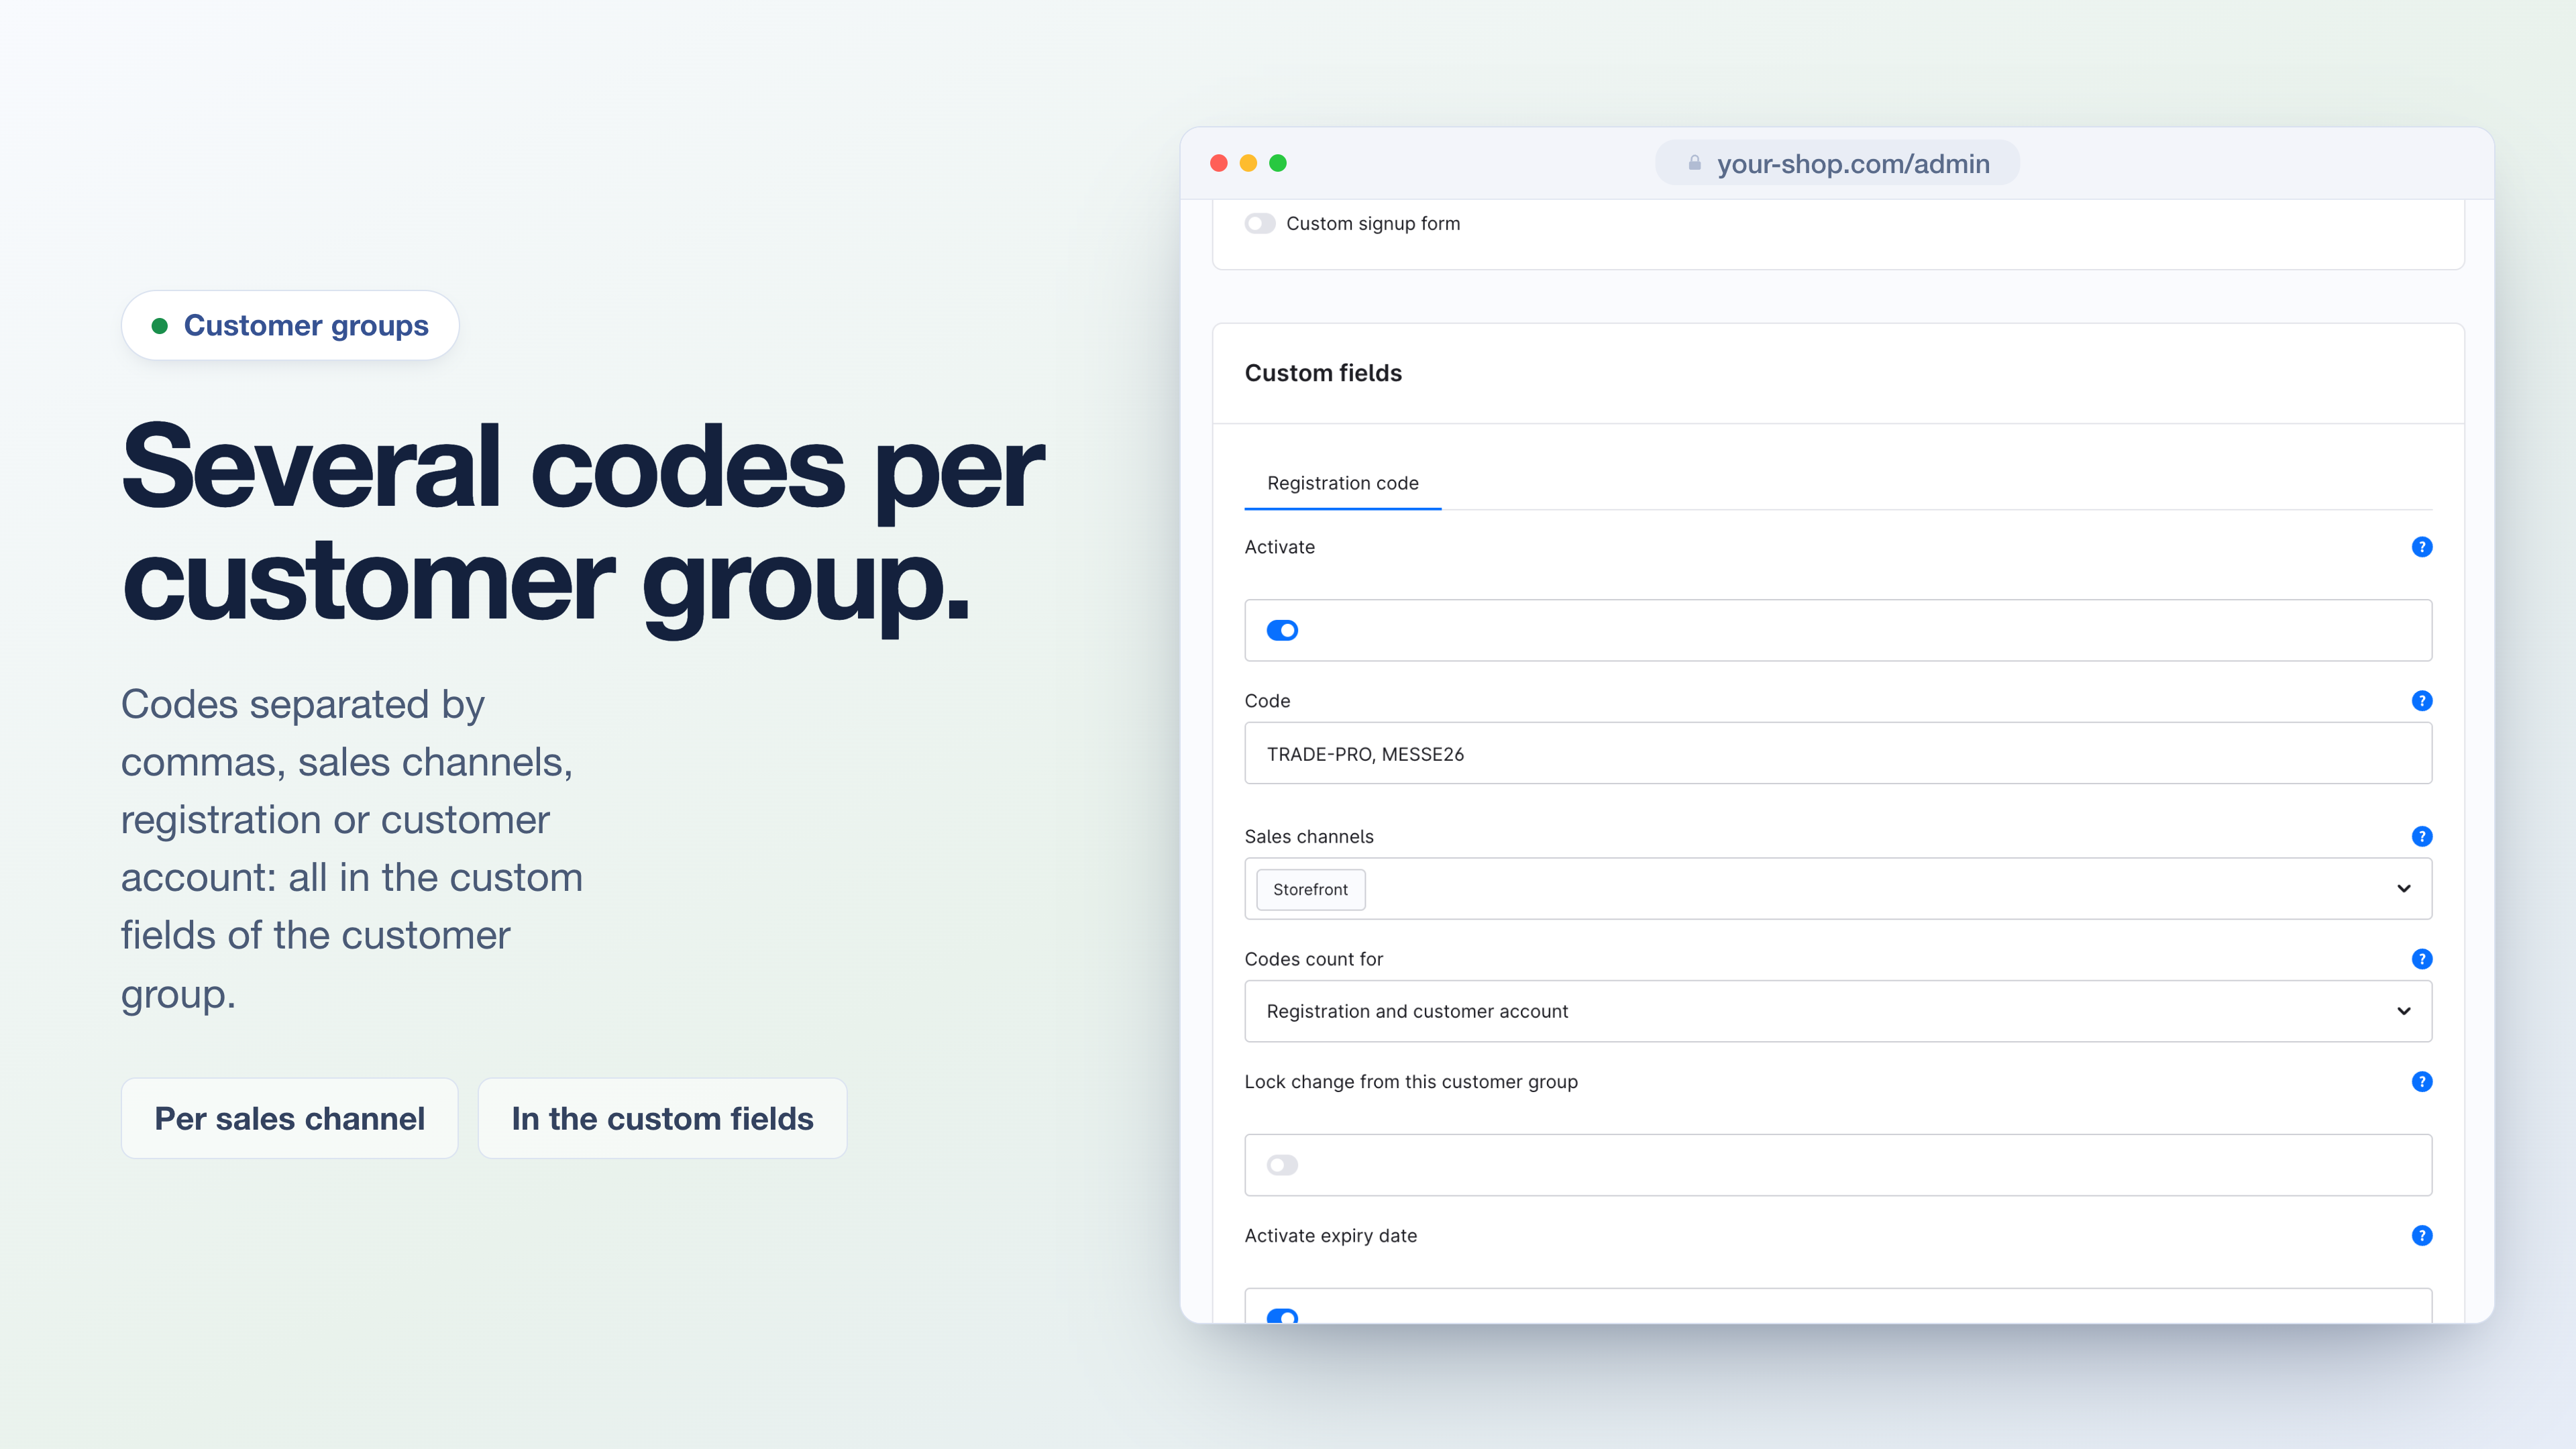Open help icon for Codes count for

[x=2421, y=959]
